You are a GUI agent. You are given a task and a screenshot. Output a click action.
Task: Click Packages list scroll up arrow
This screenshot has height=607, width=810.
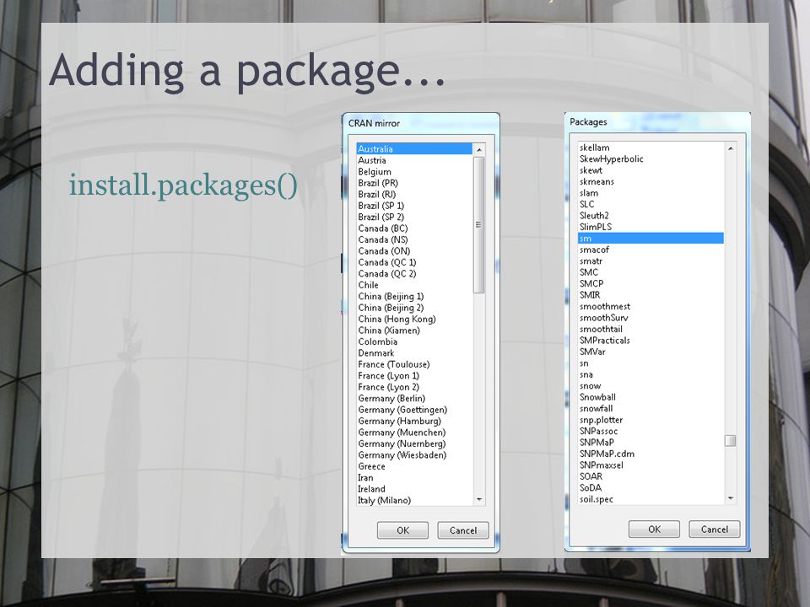click(x=731, y=148)
